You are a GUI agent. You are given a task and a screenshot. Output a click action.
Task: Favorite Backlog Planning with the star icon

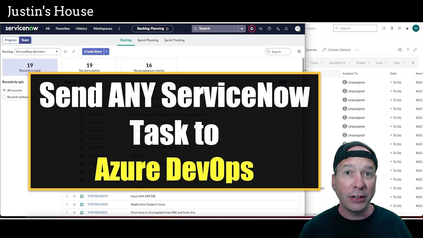pos(167,29)
